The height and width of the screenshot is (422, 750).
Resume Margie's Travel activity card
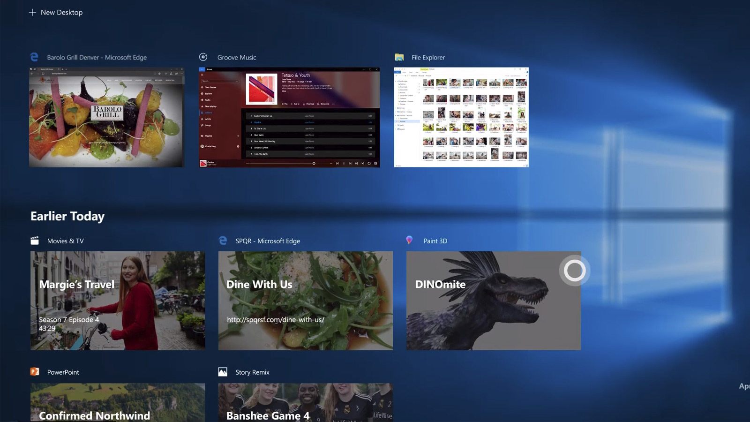118,301
